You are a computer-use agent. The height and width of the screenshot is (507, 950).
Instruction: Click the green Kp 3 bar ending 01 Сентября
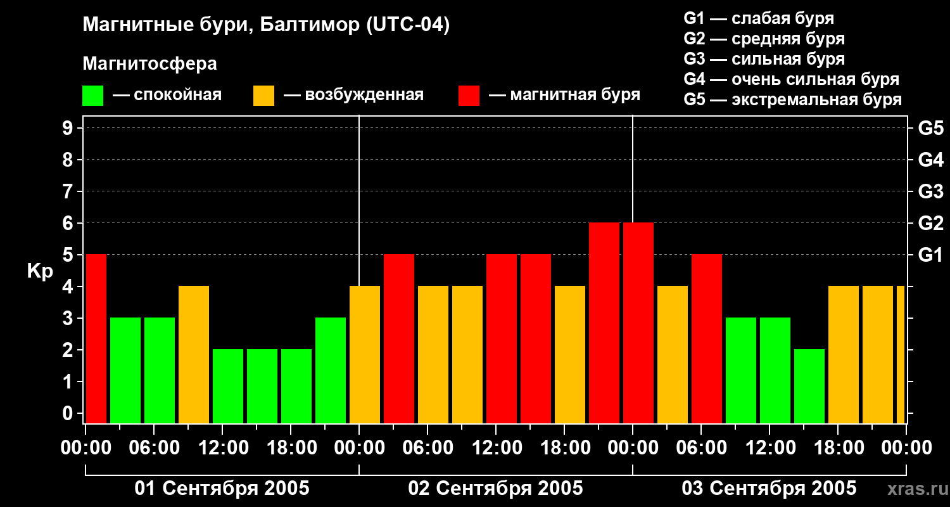(331, 370)
